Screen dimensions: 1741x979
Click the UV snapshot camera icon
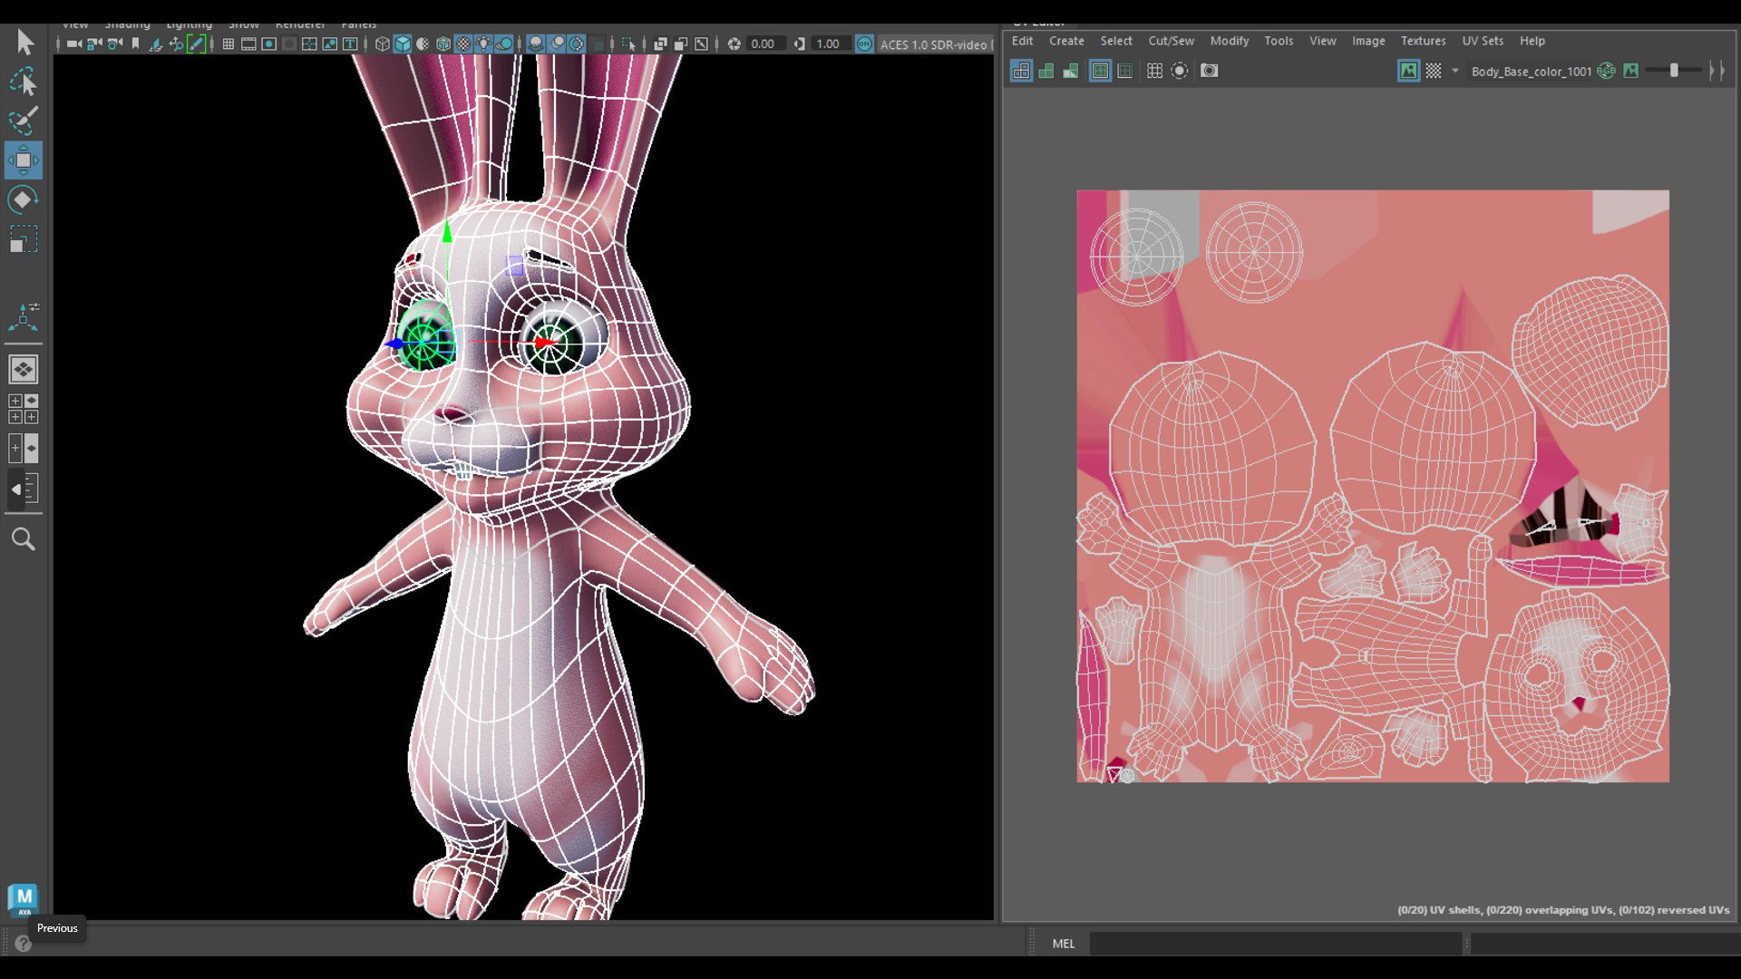(1209, 71)
